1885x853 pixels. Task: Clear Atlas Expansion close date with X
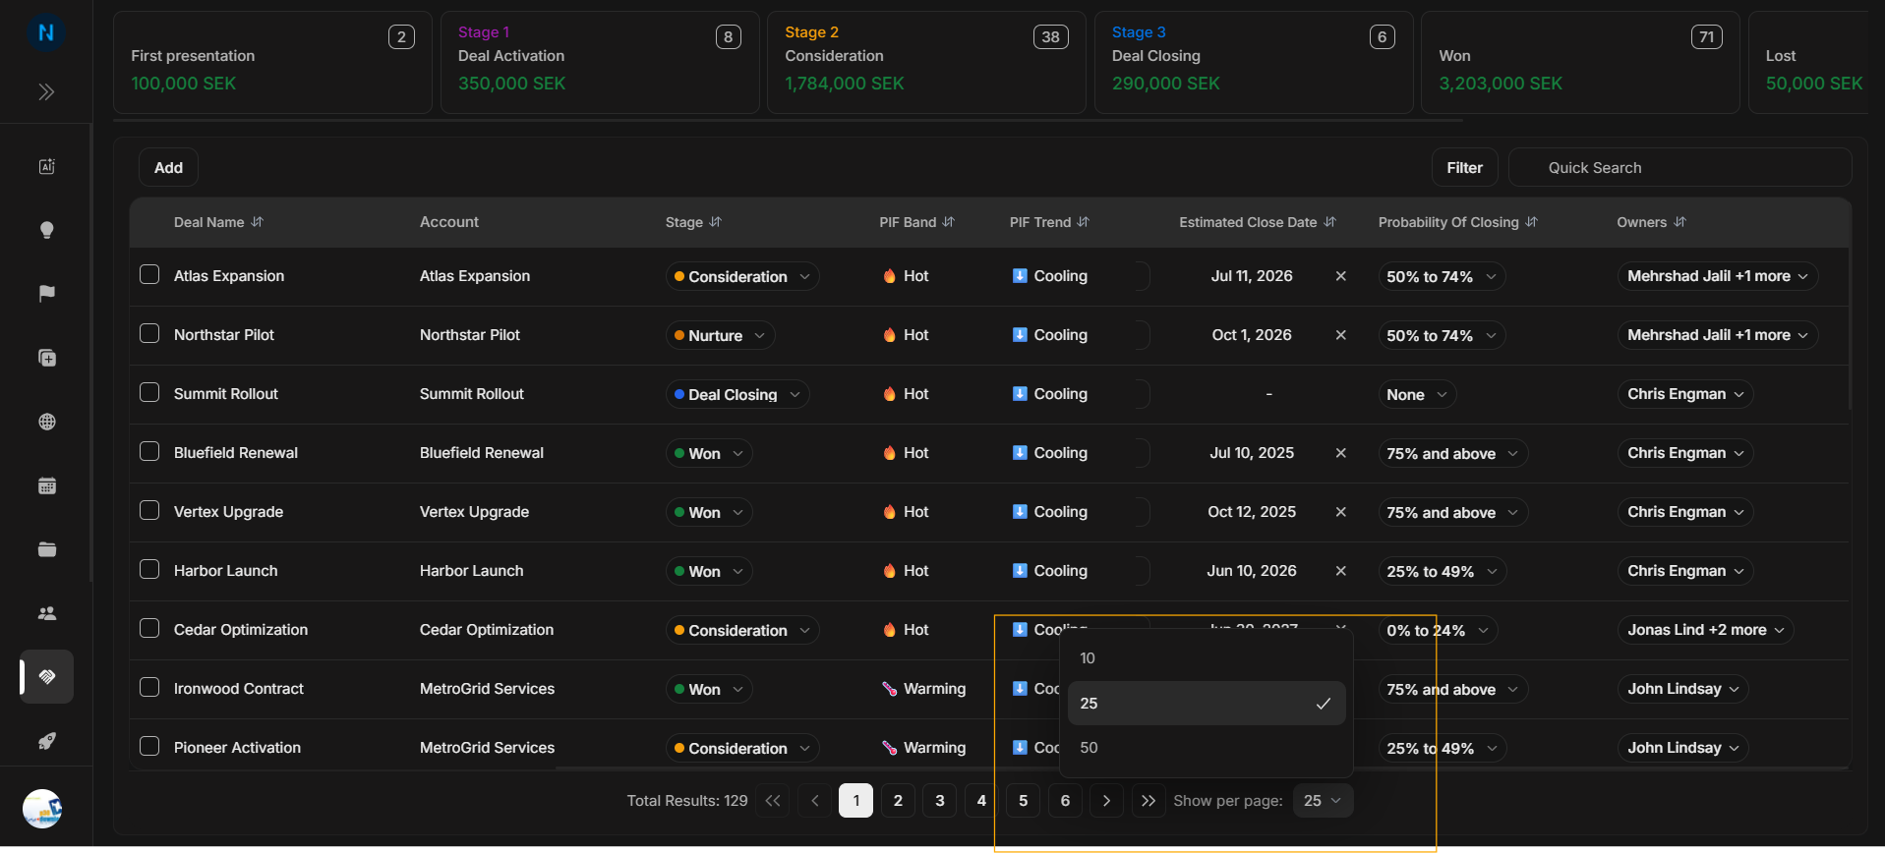pyautogui.click(x=1340, y=276)
